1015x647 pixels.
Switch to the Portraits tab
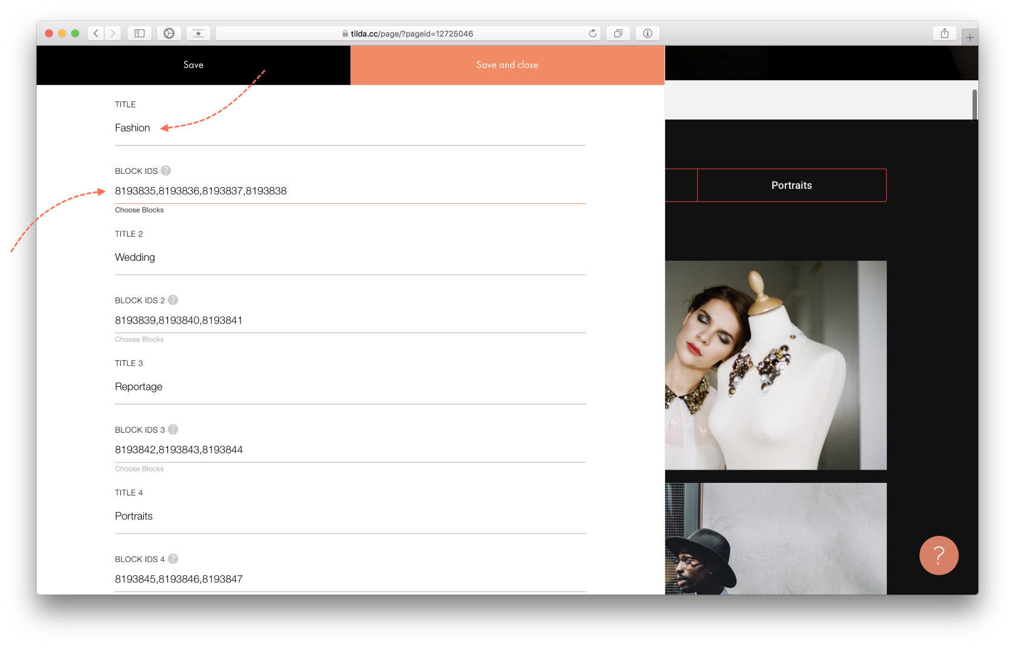(791, 185)
